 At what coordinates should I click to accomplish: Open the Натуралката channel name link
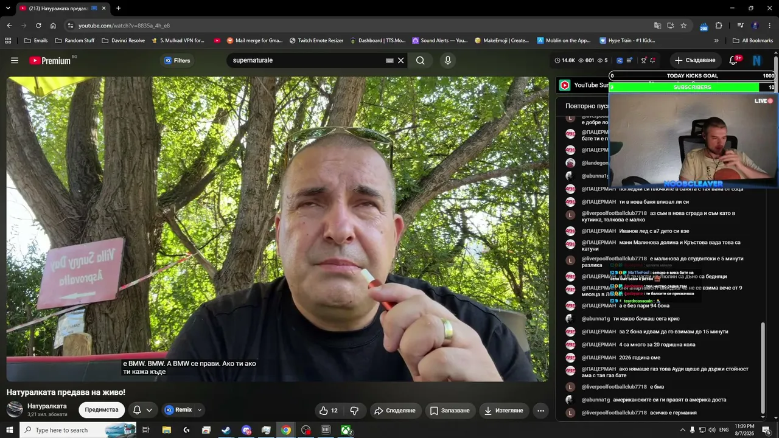click(47, 406)
